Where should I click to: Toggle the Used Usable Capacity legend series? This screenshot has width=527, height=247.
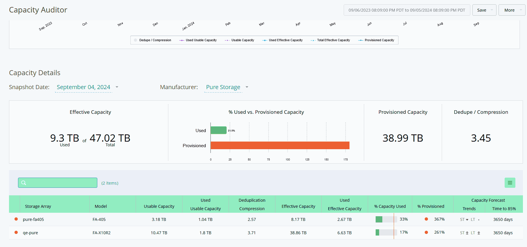coord(198,40)
